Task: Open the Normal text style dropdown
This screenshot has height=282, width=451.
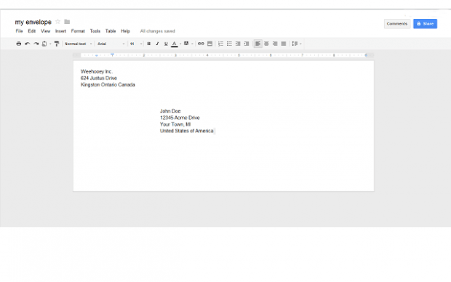Action: pyautogui.click(x=79, y=44)
